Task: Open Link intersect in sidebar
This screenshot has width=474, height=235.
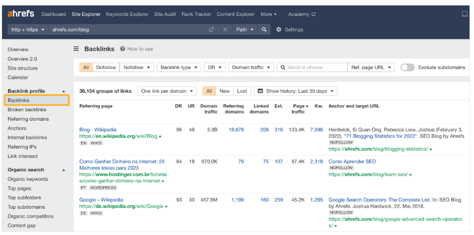Action: (x=23, y=156)
